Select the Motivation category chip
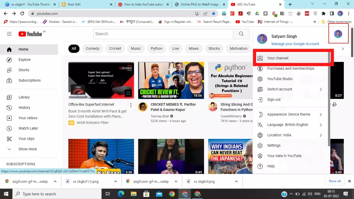Image resolution: width=354 pixels, height=199 pixels. pyautogui.click(x=238, y=49)
